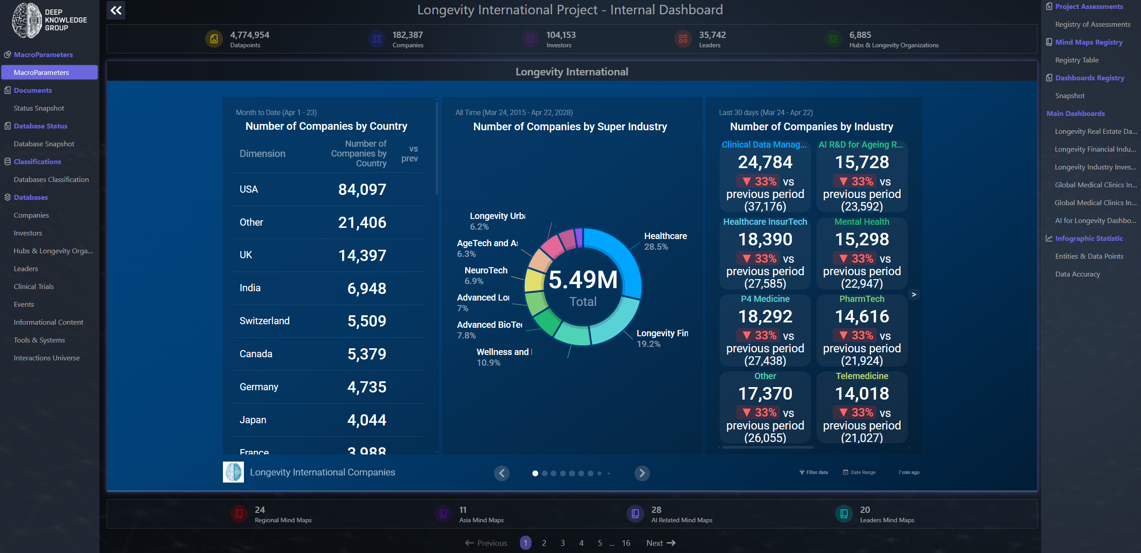The height and width of the screenshot is (553, 1141).
Task: Open Clinical Trials sidebar item
Action: point(33,286)
